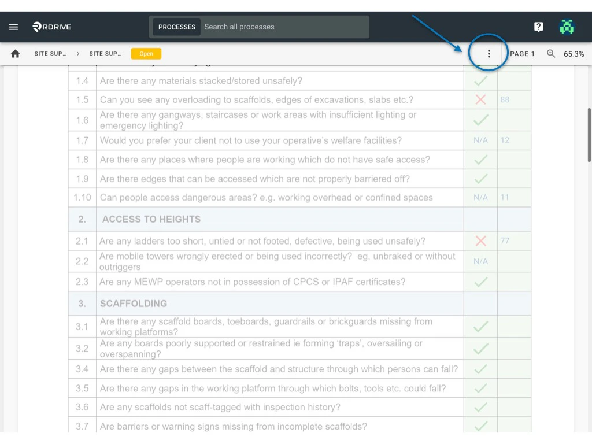
Task: Click the RDRIVE logo
Action: 51,26
